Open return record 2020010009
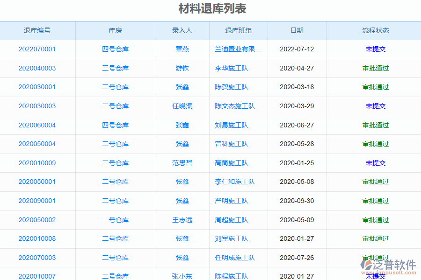Screen dimensions: 421x280 [38, 163]
